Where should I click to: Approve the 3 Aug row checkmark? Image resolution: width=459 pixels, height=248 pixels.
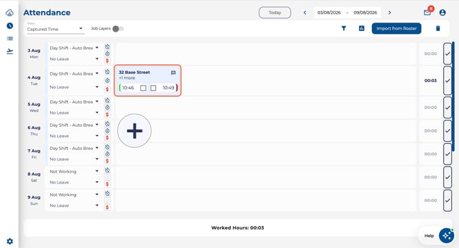point(447,53)
